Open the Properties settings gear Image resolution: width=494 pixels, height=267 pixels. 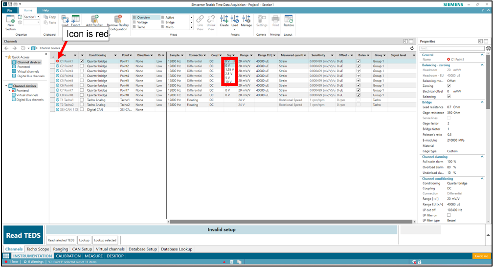click(x=488, y=48)
